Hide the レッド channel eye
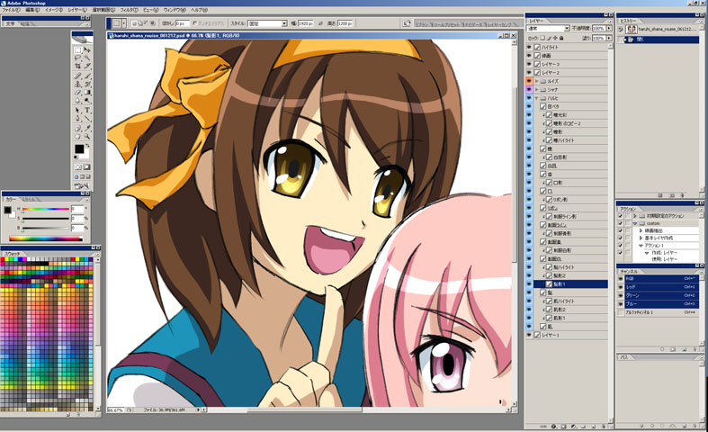Viewport: 708px width, 432px height. coord(621,287)
